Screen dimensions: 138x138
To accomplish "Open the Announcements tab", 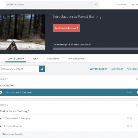I will coord(77,59).
